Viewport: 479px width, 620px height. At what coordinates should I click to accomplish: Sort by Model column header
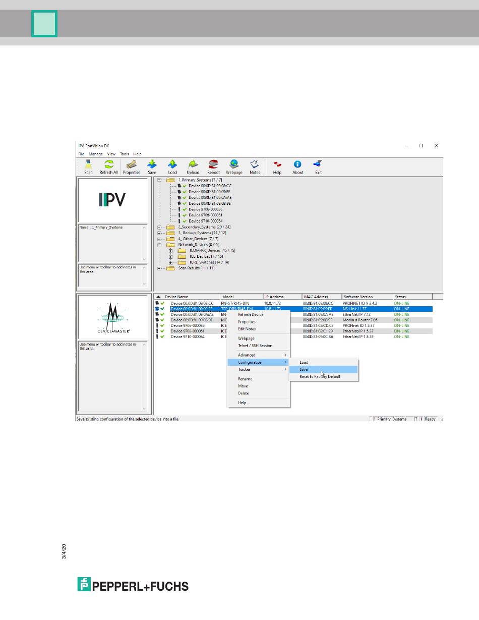click(x=242, y=297)
